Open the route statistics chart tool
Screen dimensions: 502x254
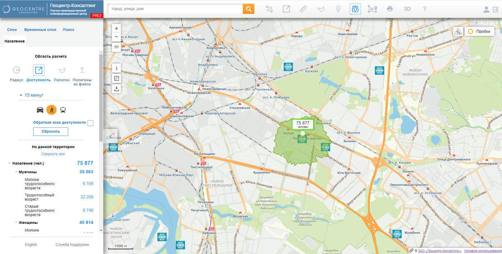(372, 9)
